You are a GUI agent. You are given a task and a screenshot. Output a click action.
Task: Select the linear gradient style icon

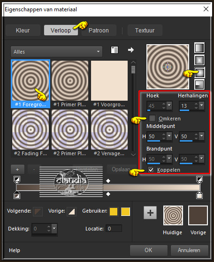coord(199,48)
